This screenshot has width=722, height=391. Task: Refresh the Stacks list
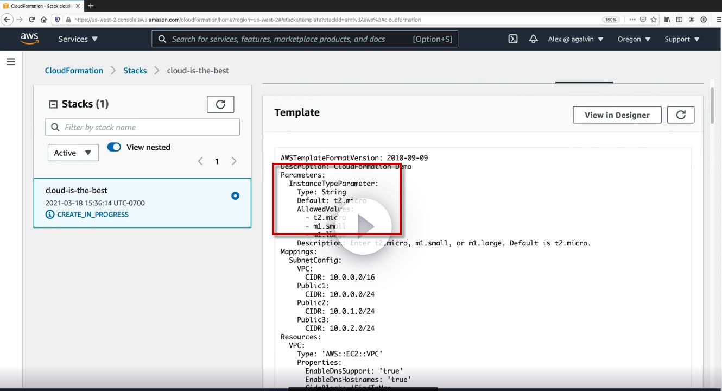(x=220, y=104)
